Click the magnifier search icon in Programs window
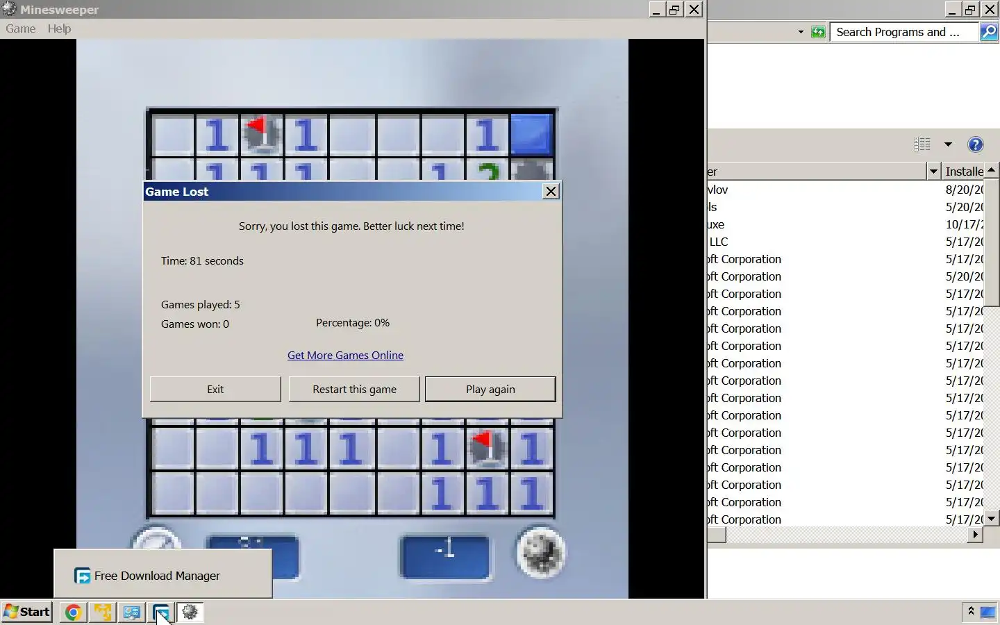Viewport: 1000px width, 625px height. point(989,32)
